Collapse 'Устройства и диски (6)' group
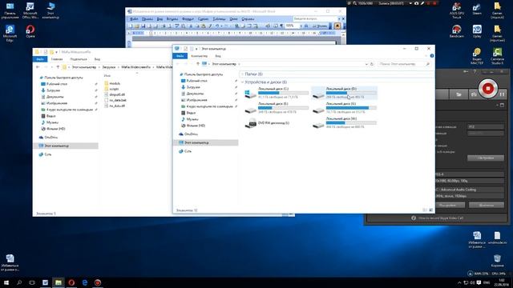Screen dimensions: 513x288 coord(242,82)
